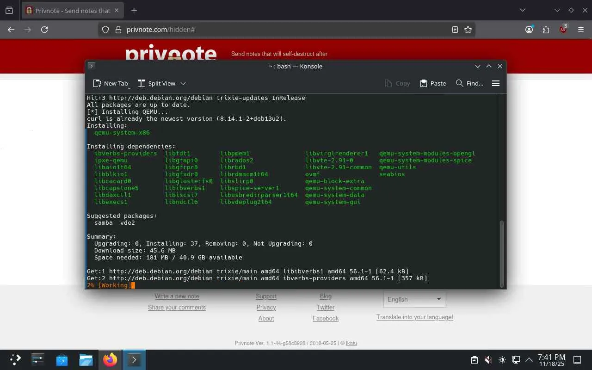
Task: Click the 'qemu-system-x86' package name
Action: [122, 133]
